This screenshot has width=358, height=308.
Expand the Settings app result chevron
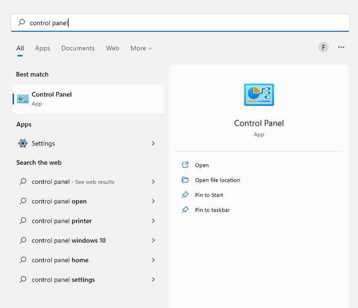[x=153, y=143]
